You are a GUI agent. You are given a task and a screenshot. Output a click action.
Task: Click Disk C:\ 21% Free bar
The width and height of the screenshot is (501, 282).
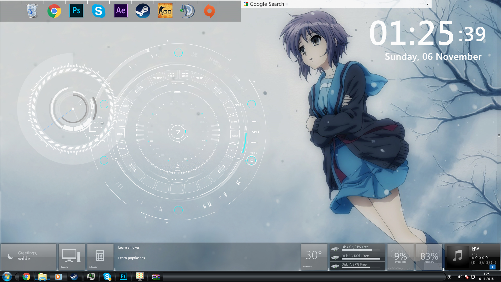coord(357,248)
